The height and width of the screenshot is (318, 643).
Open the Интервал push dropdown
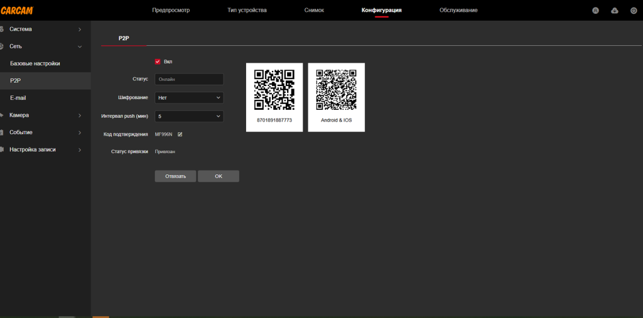tap(189, 116)
